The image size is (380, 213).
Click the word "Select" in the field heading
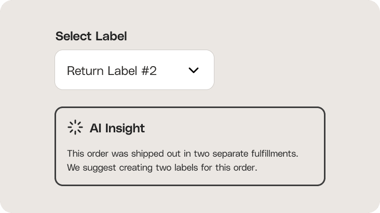tap(73, 36)
